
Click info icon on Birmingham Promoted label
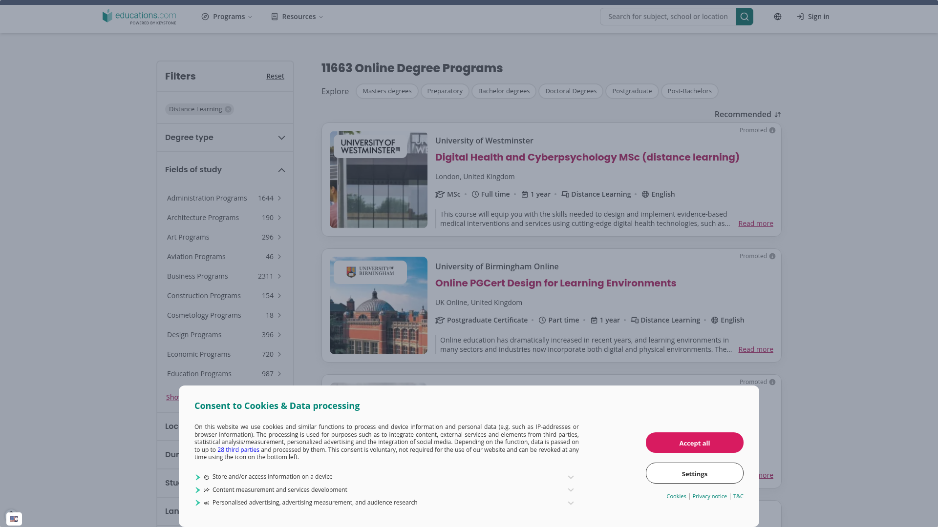pos(772,256)
